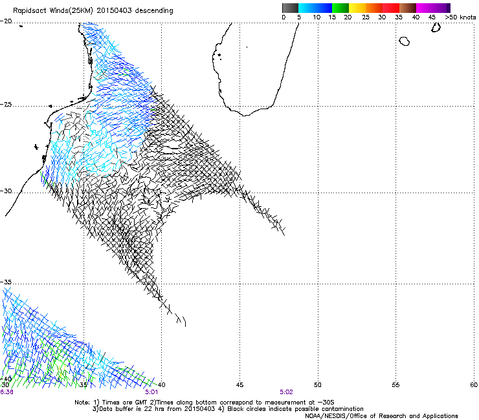
Task: Click the "45" longitude axis label
Action: [x=240, y=385]
